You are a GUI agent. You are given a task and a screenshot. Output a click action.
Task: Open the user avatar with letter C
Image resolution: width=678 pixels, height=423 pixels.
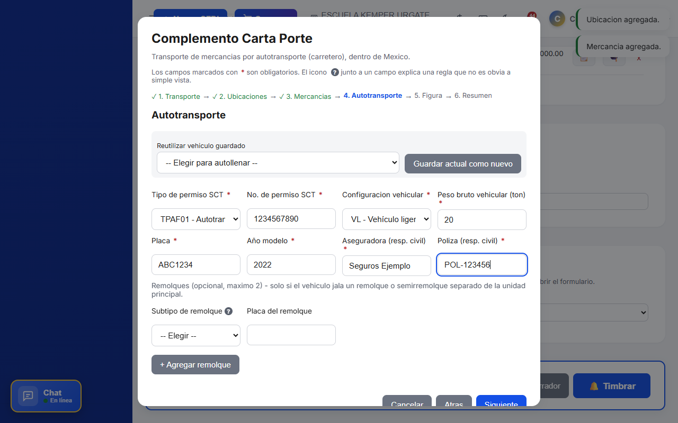point(557,19)
